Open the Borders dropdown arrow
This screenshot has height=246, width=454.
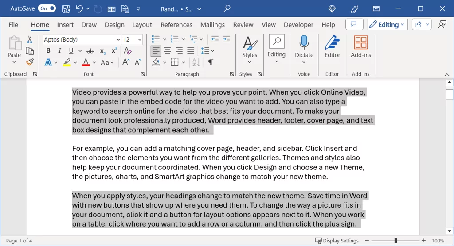tap(184, 62)
